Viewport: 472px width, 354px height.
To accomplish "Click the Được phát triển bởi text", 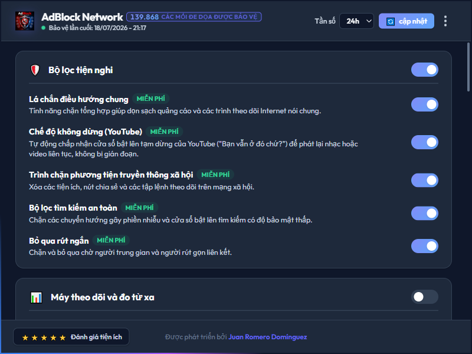I will coord(196,337).
